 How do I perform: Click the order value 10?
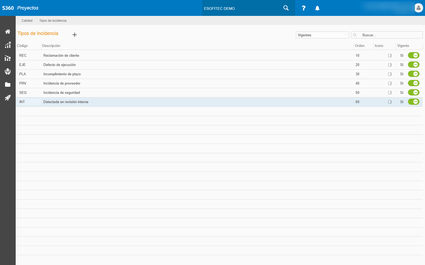coord(358,55)
